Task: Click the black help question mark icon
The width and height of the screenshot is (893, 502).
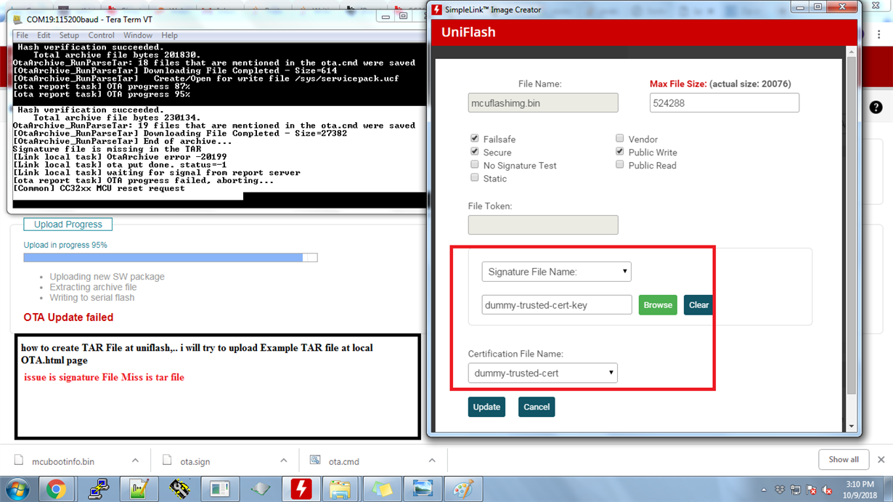Action: pyautogui.click(x=876, y=108)
